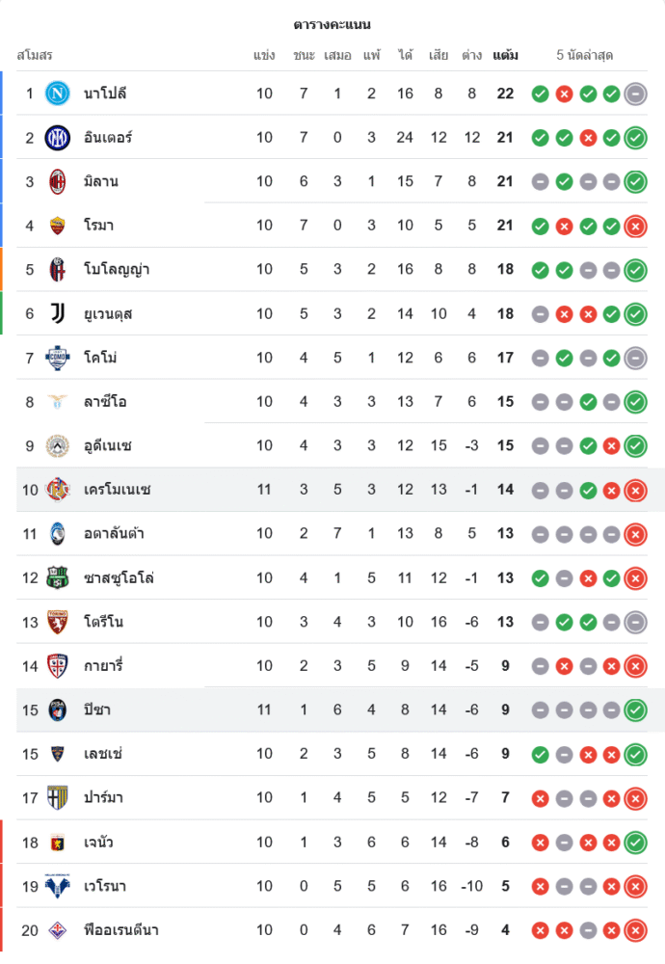The height and width of the screenshot is (964, 665).
Task: Click the ตารางคะแนน title tab
Action: point(332,24)
